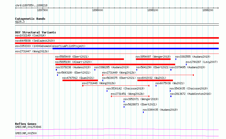The width and height of the screenshot is (226, 139).
Task: Click the nsv3954097 (Wenger2019) label
Action: coord(153,57)
